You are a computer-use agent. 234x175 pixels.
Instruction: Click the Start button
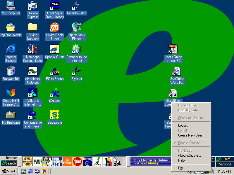coord(8,171)
